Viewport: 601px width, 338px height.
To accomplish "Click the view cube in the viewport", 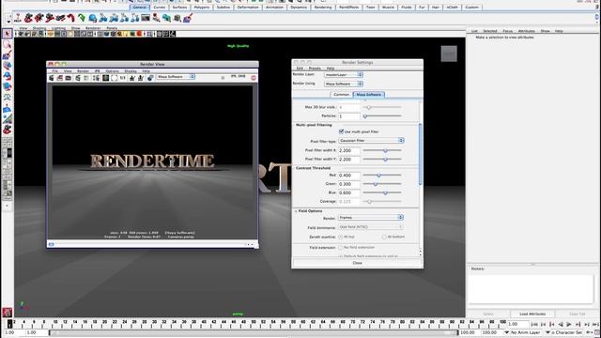I will click(x=449, y=54).
